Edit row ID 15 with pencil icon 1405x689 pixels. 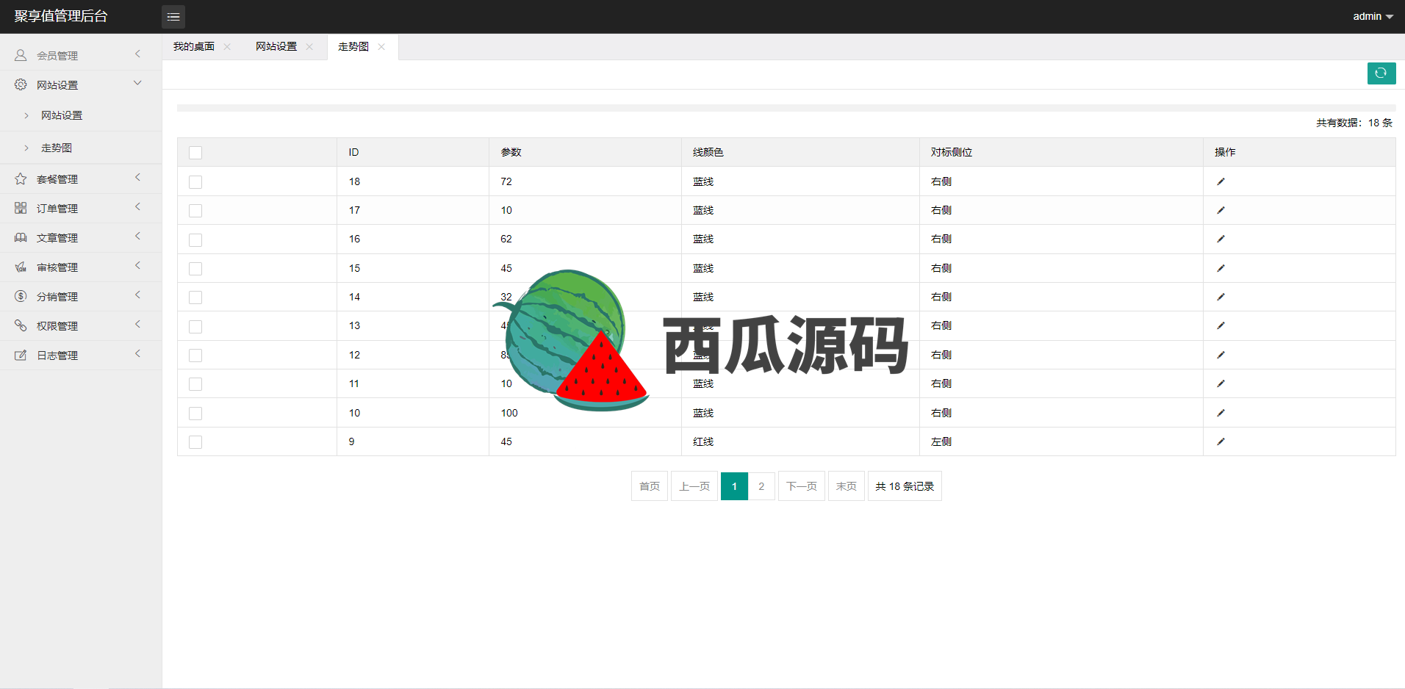(1221, 268)
